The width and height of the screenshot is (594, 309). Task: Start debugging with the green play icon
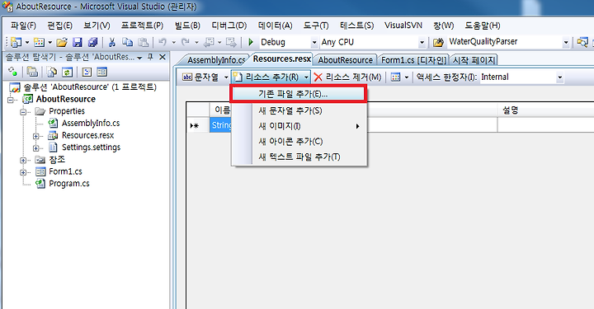pos(251,42)
